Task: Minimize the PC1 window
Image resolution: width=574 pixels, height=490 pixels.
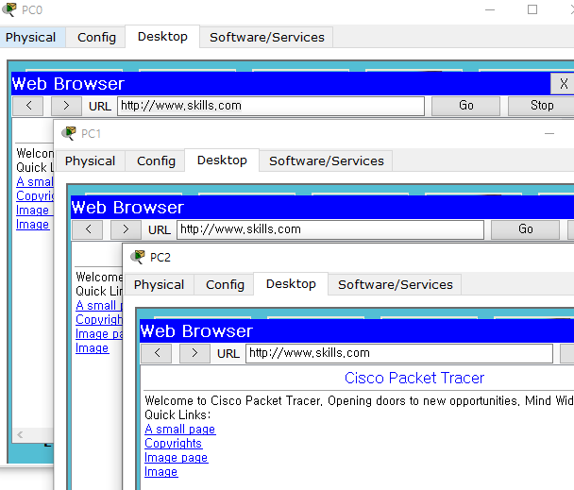Action: [x=549, y=134]
